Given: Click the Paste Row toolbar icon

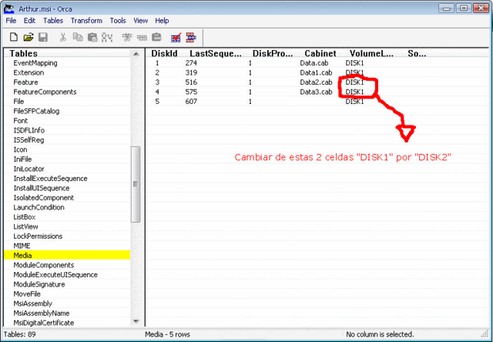Looking at the screenshot, I should (x=156, y=37).
